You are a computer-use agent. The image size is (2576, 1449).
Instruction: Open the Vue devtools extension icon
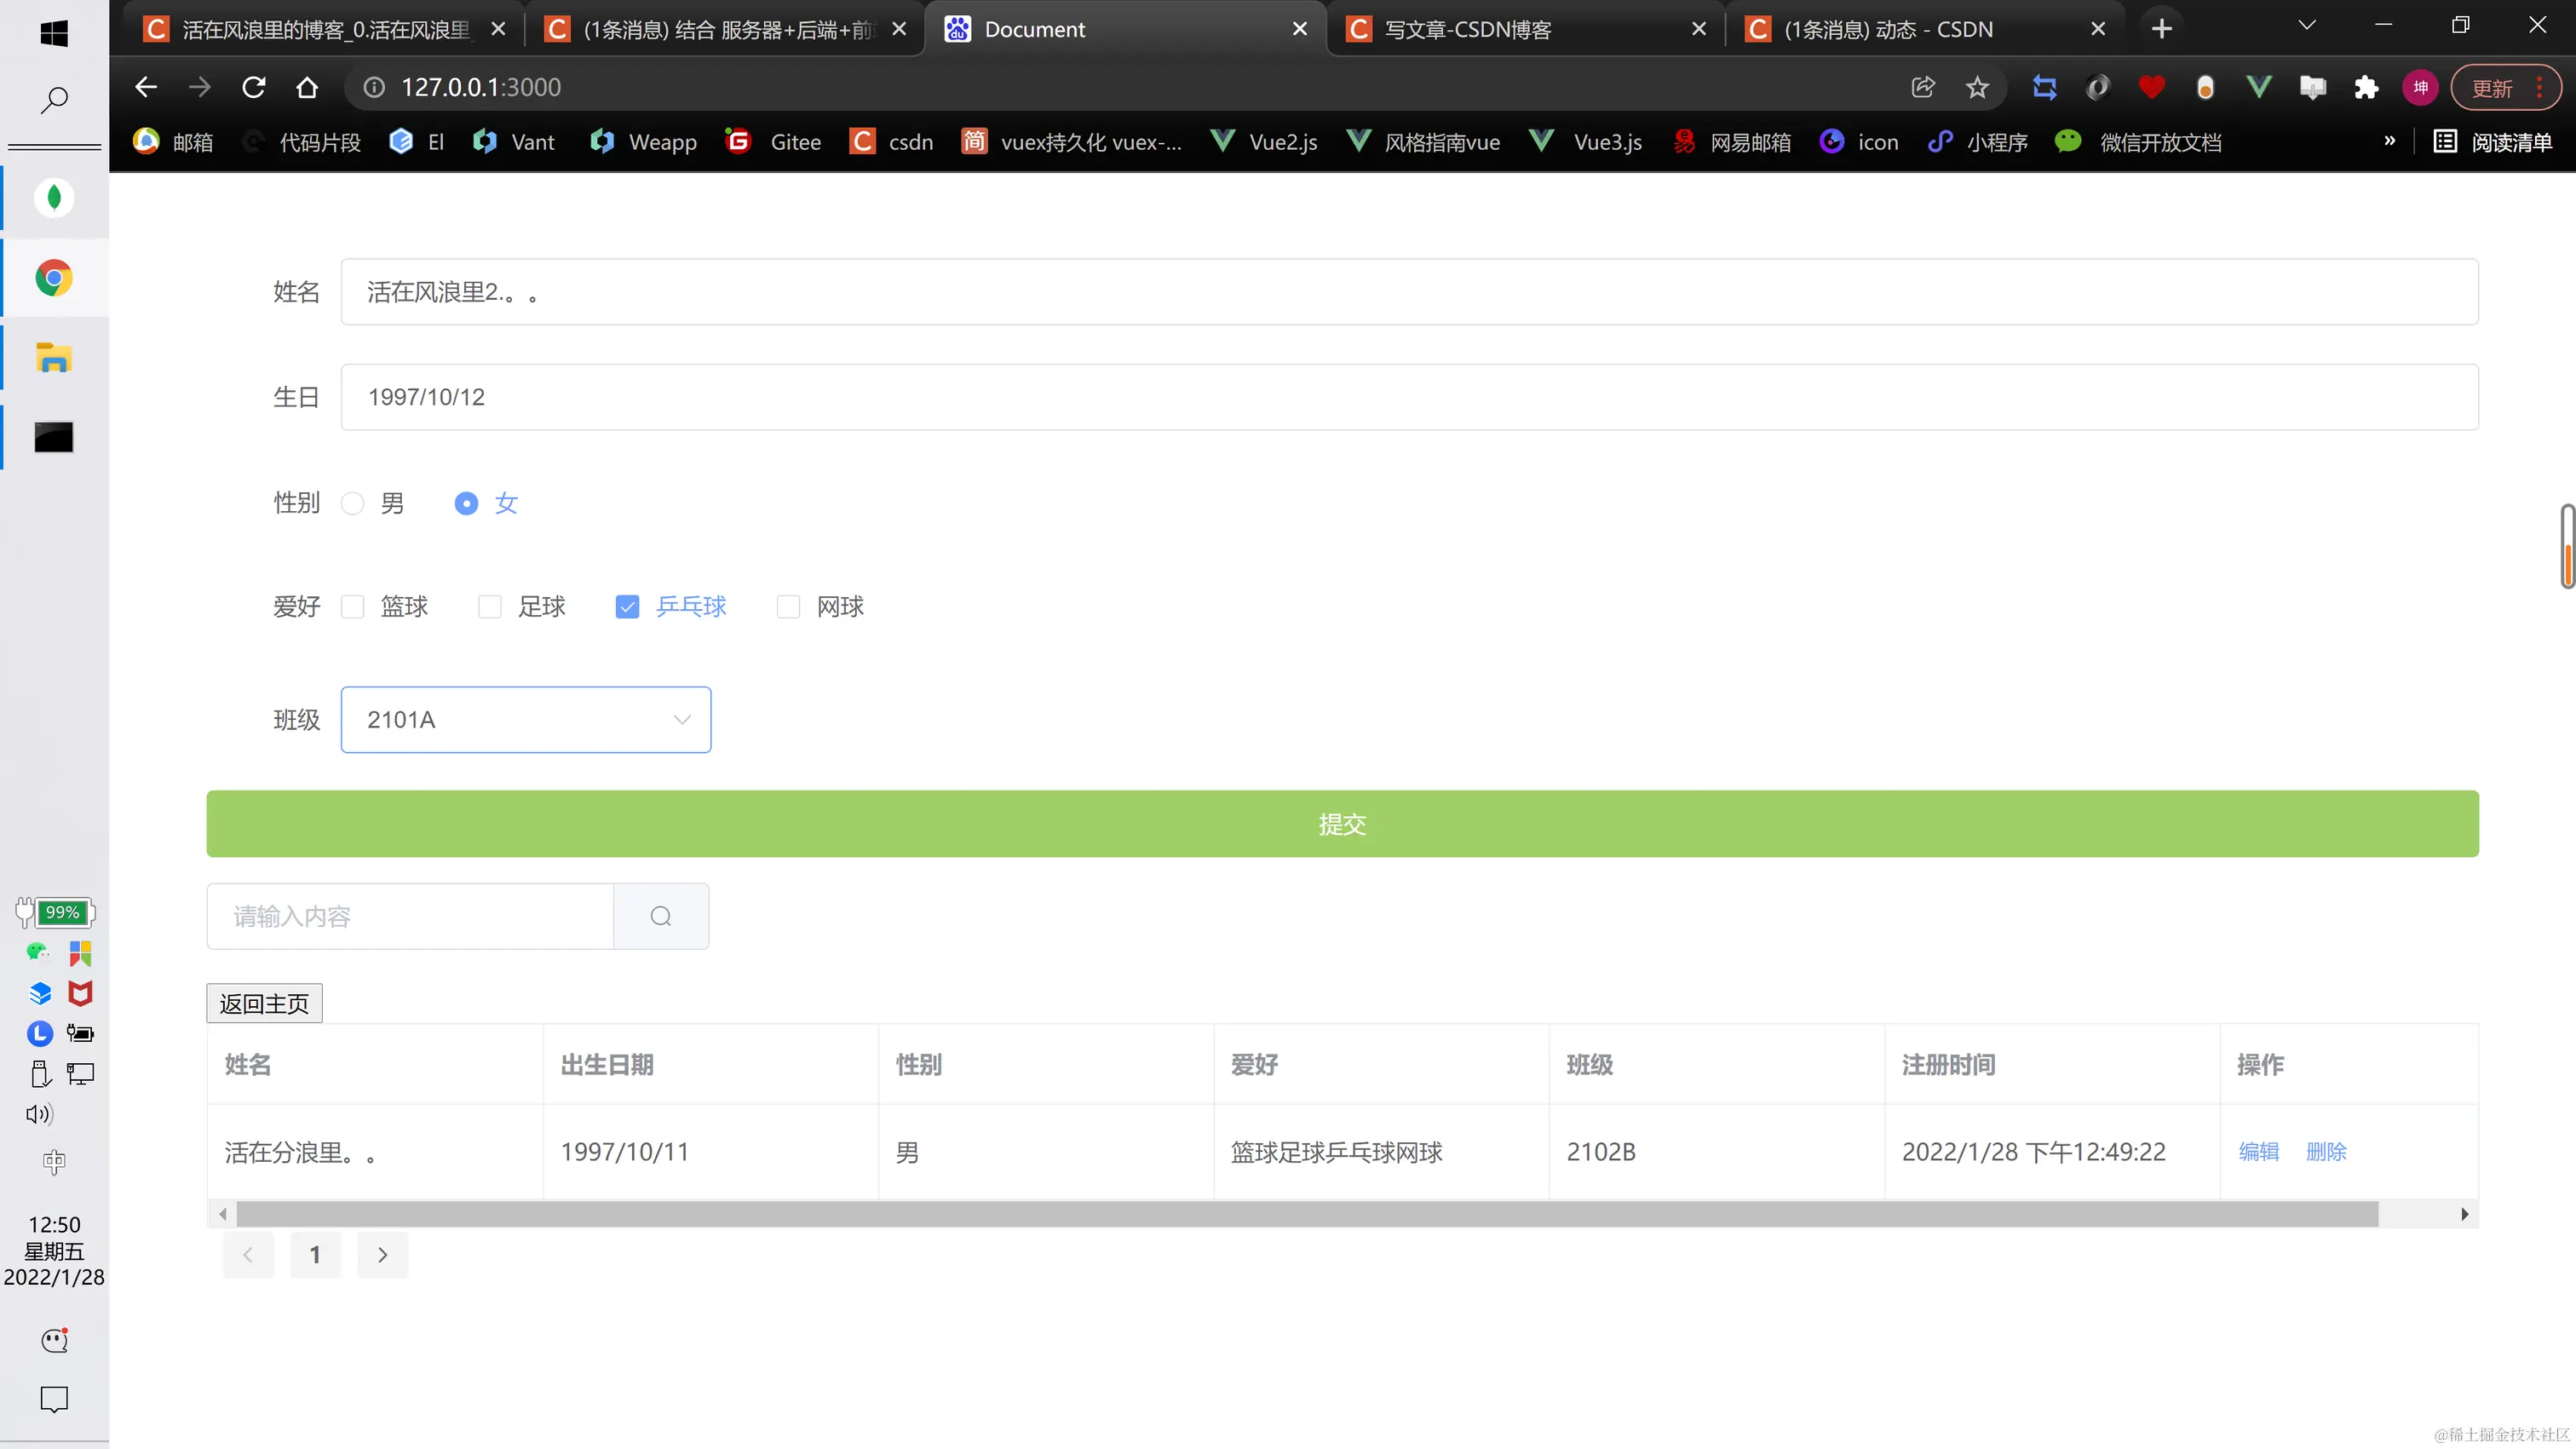[x=2259, y=88]
